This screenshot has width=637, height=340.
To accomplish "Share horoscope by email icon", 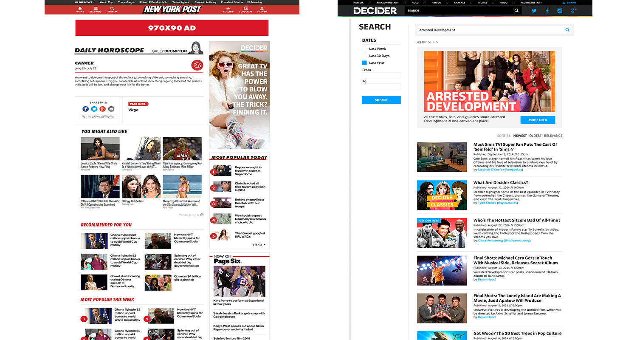I will [111, 109].
